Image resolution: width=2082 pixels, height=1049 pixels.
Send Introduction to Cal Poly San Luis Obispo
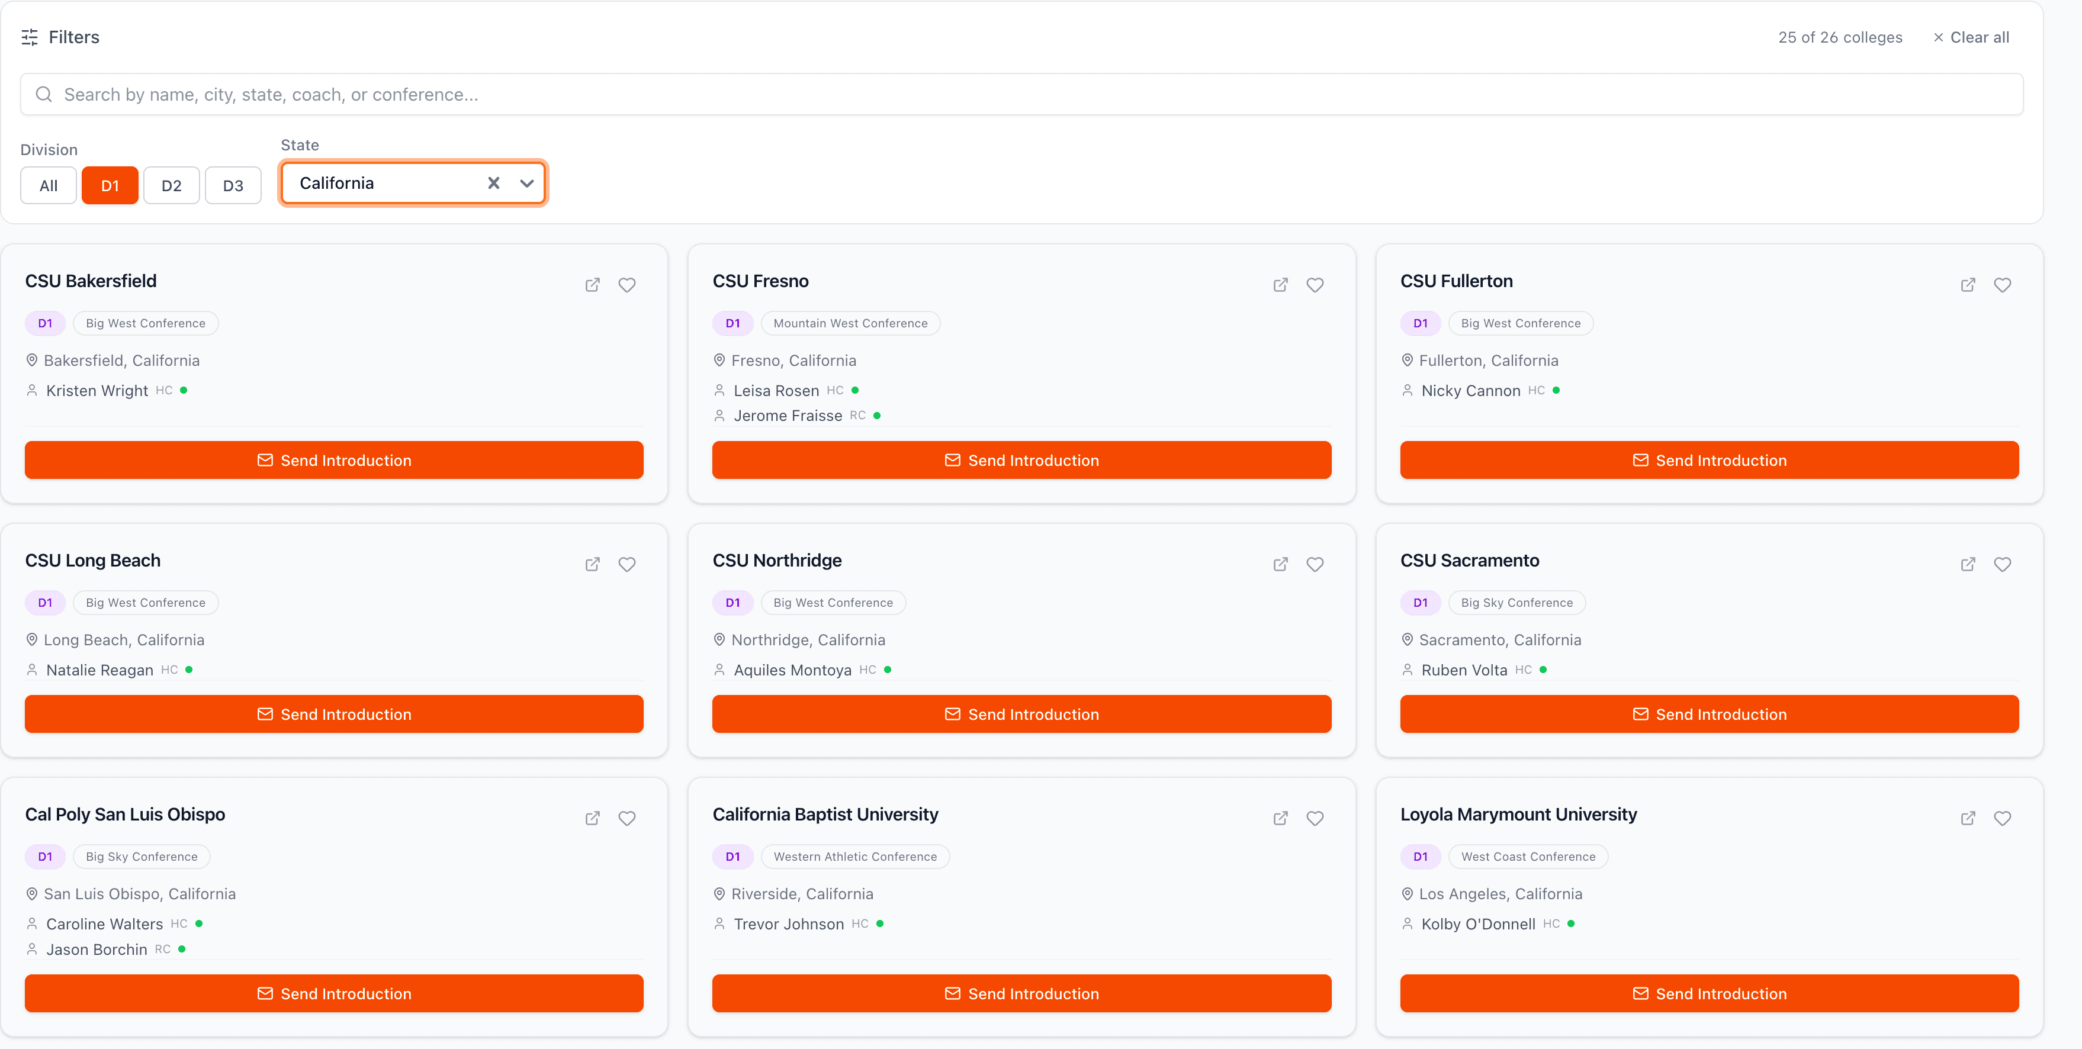(334, 993)
